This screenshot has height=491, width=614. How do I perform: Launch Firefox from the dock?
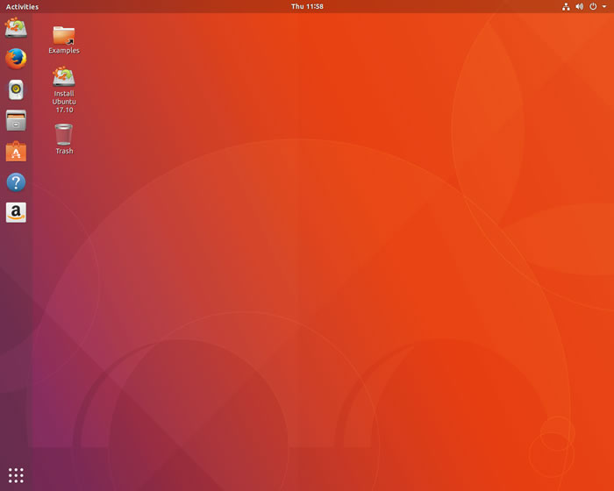tap(16, 59)
